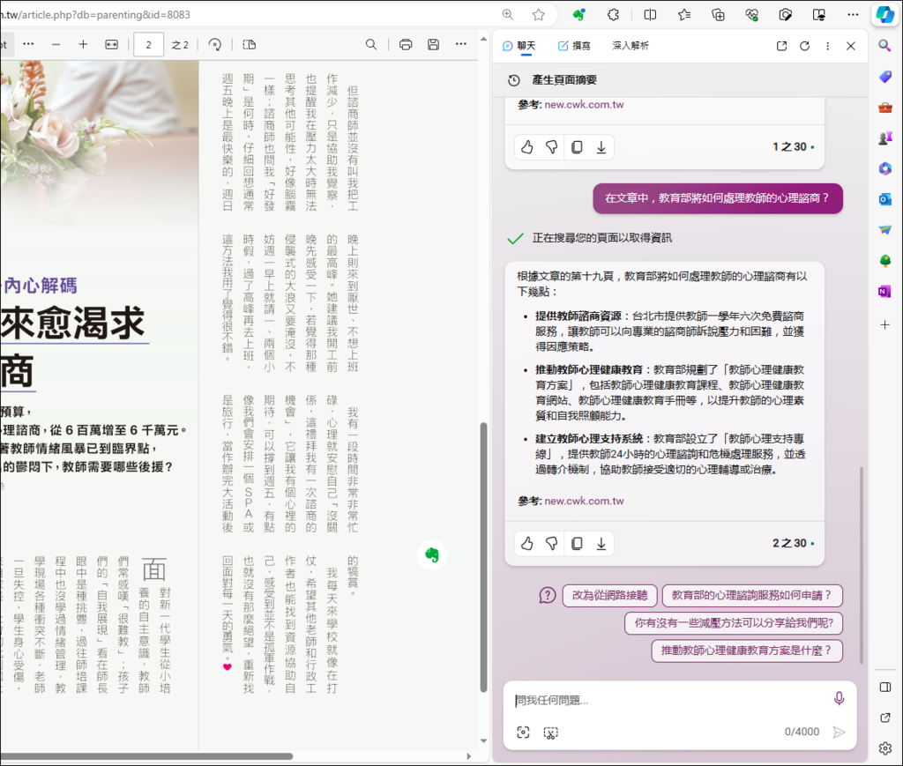The width and height of the screenshot is (903, 766).
Task: Save the PDF with the floppy disk icon
Action: [x=433, y=45]
